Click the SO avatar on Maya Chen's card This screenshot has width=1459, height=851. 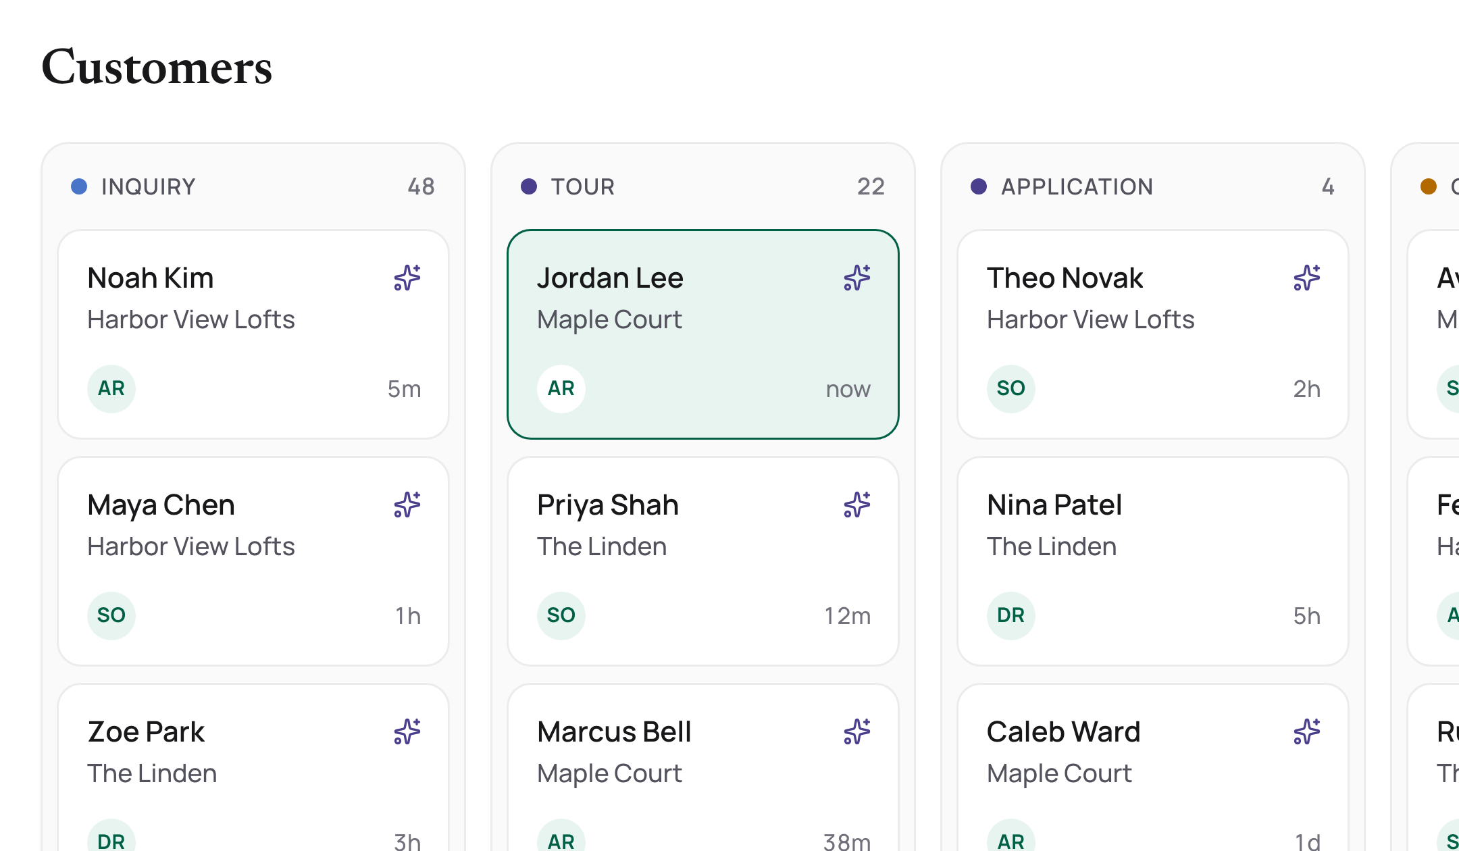coord(111,615)
